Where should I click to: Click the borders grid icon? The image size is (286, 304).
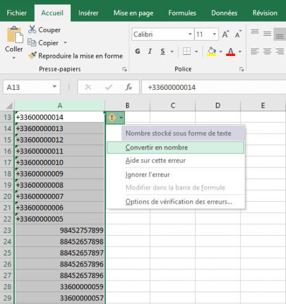pyautogui.click(x=187, y=51)
